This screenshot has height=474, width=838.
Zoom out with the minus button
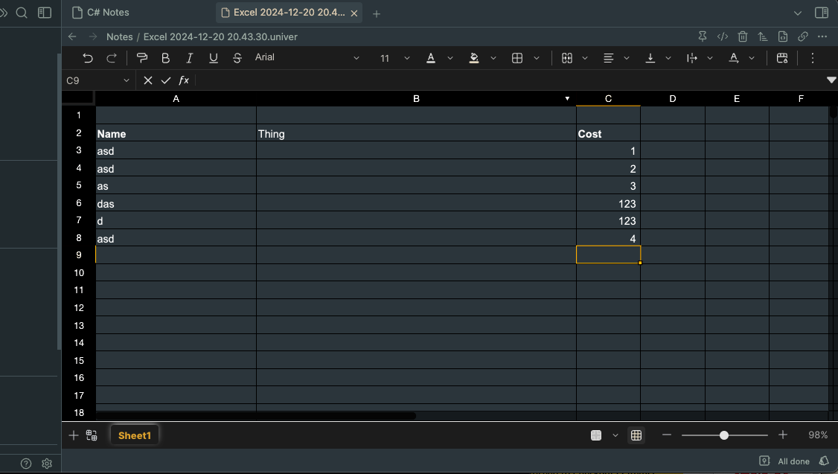pos(666,435)
